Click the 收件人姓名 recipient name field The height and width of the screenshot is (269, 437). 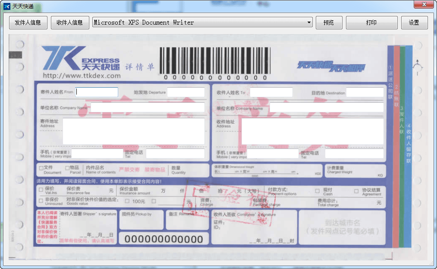click(271, 92)
